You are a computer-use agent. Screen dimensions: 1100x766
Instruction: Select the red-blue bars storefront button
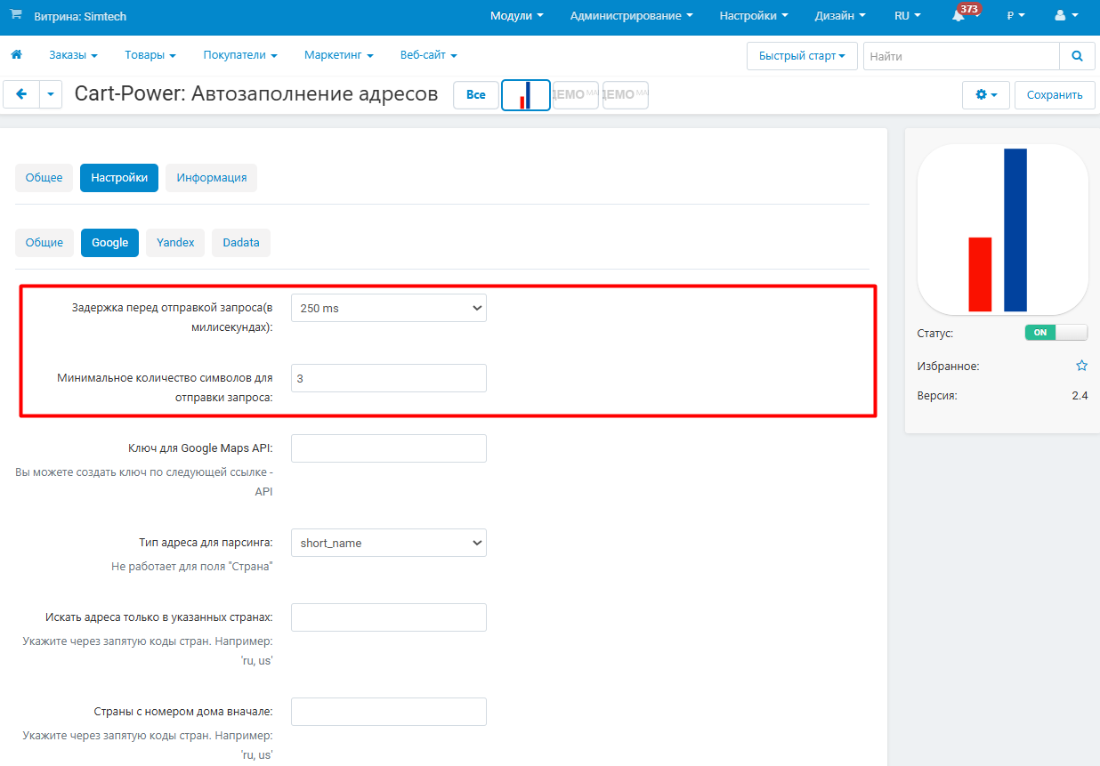click(526, 95)
